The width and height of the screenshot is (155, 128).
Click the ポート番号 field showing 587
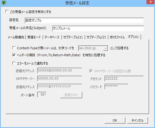click(42, 95)
